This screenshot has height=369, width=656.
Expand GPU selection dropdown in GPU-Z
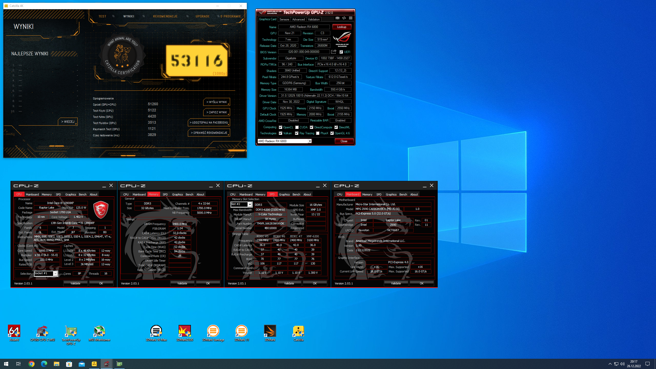310,141
